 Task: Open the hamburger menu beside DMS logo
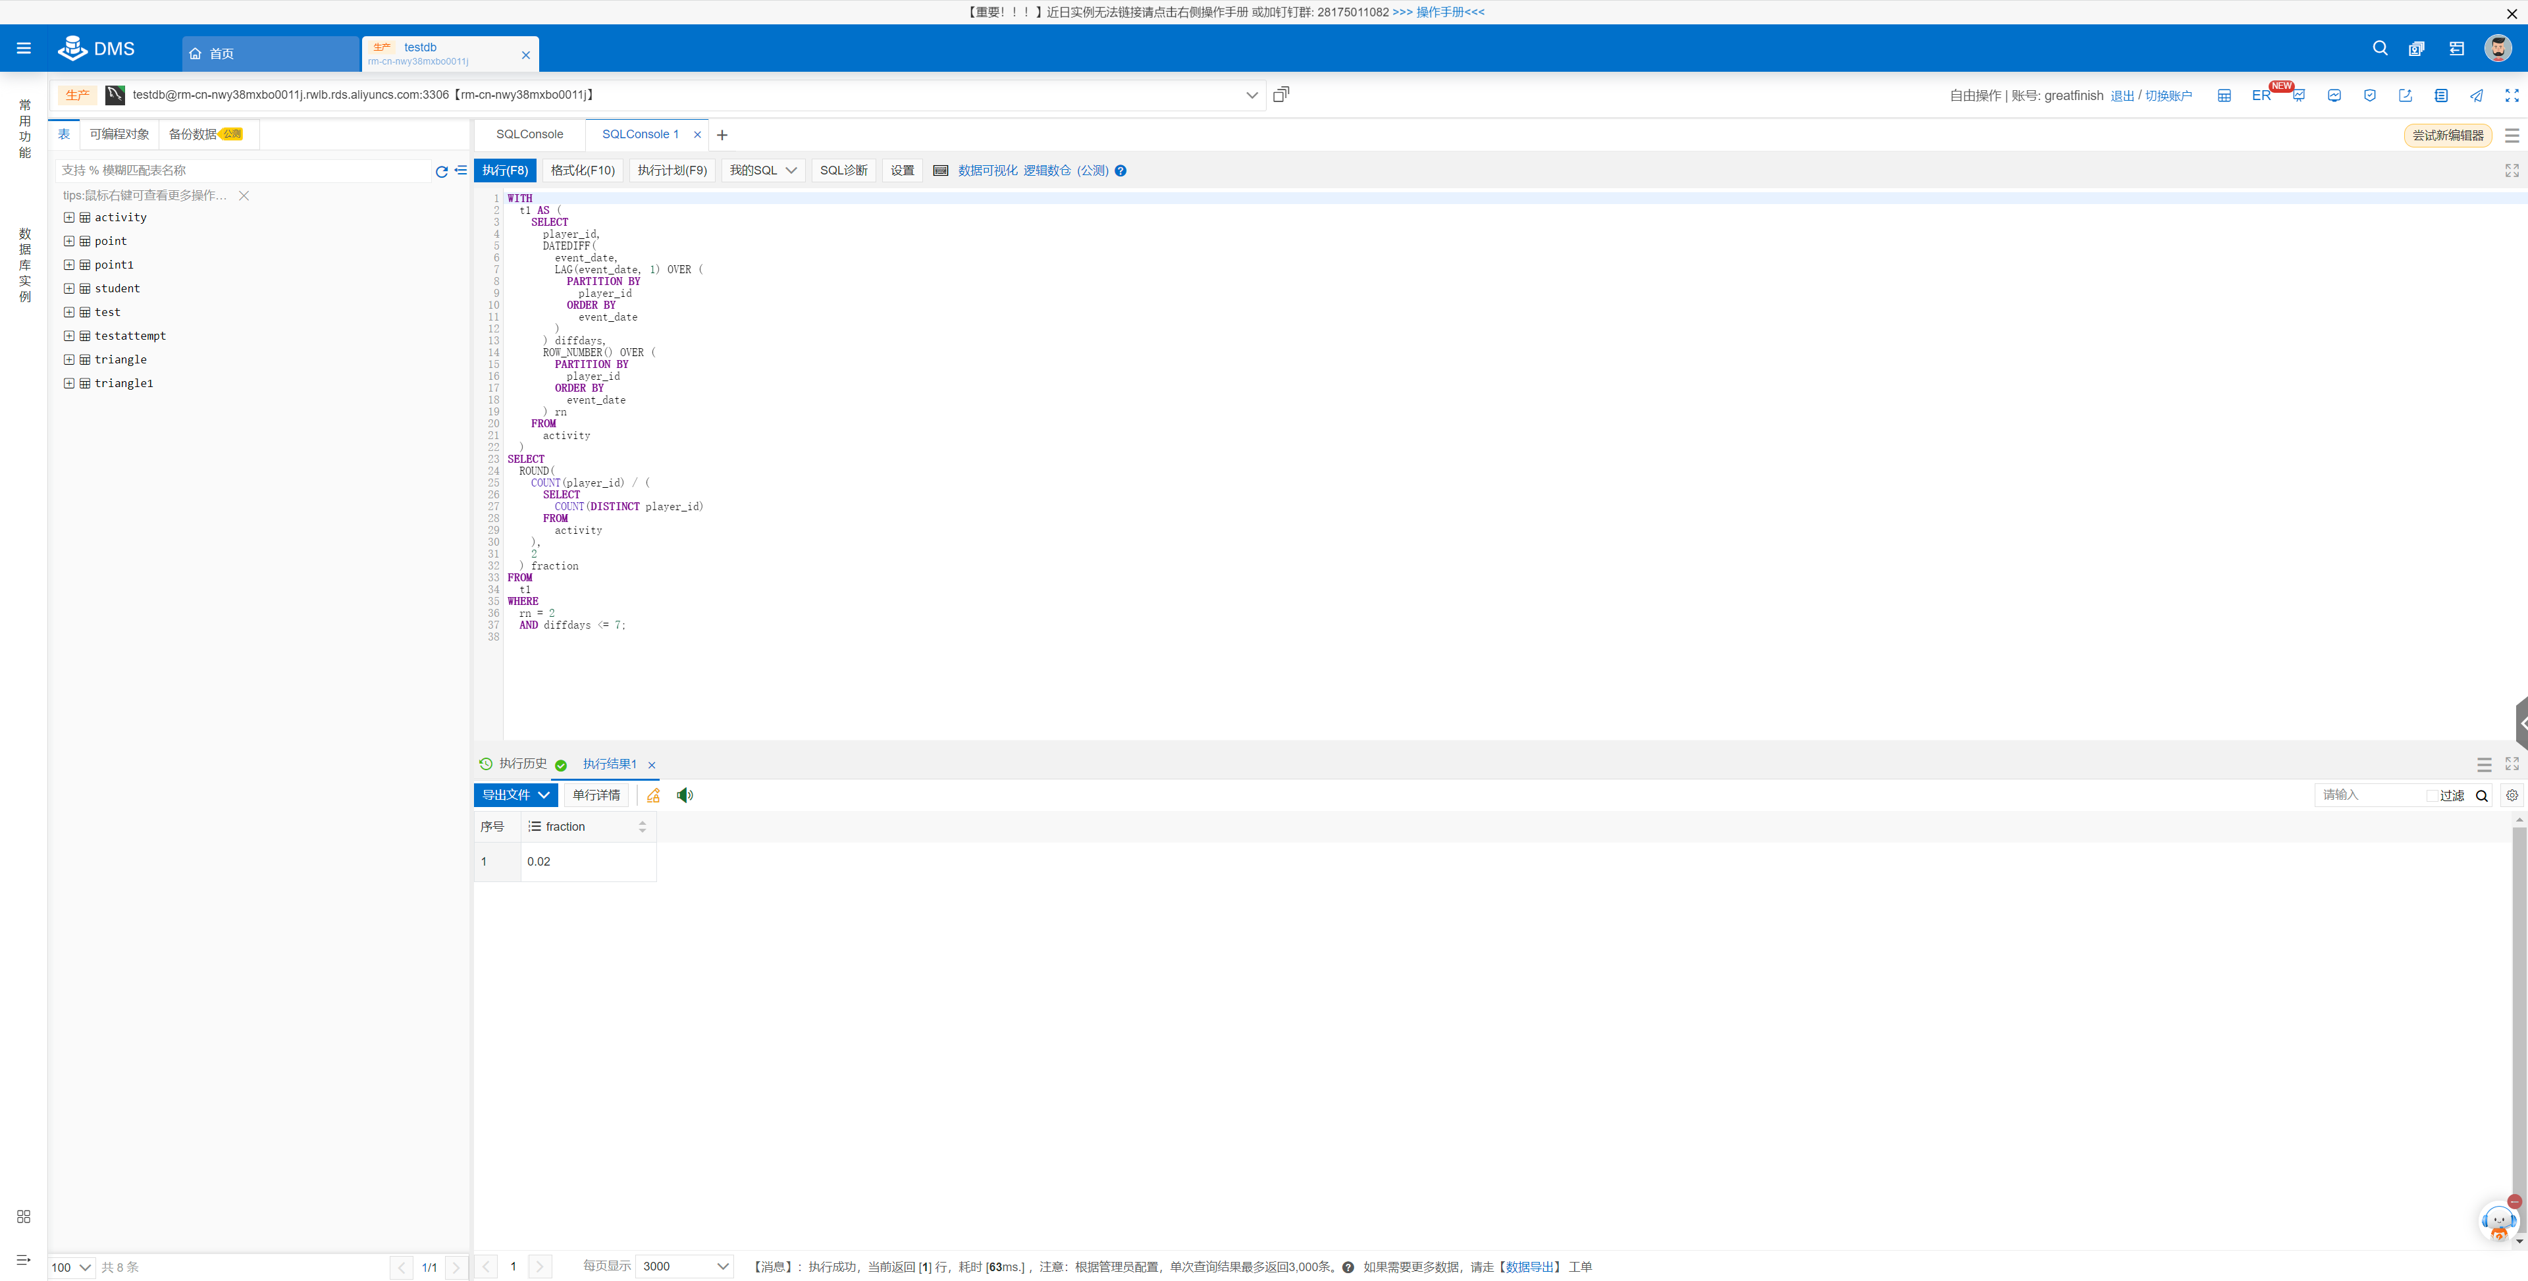24,48
